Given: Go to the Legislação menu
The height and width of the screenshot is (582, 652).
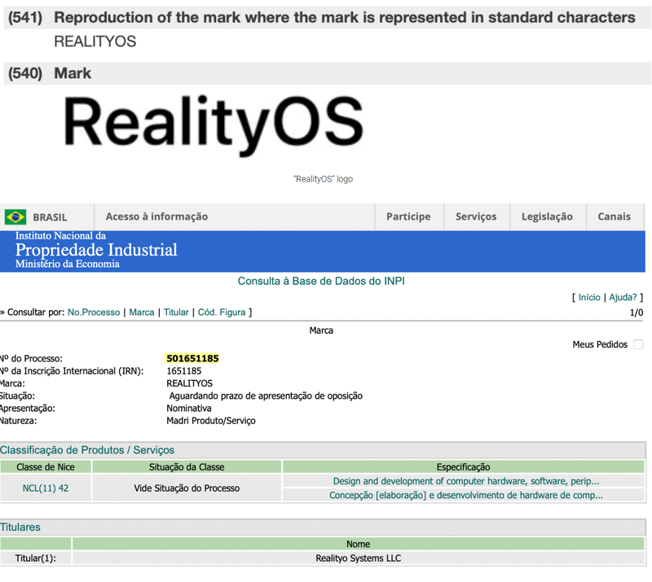Looking at the screenshot, I should tap(547, 217).
